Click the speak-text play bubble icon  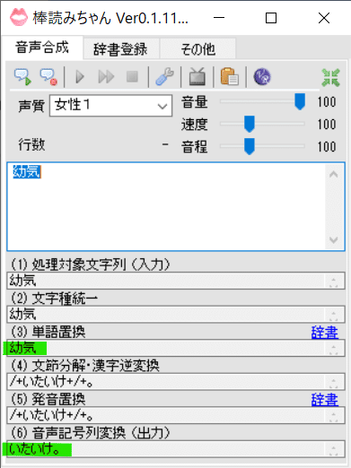(x=22, y=77)
